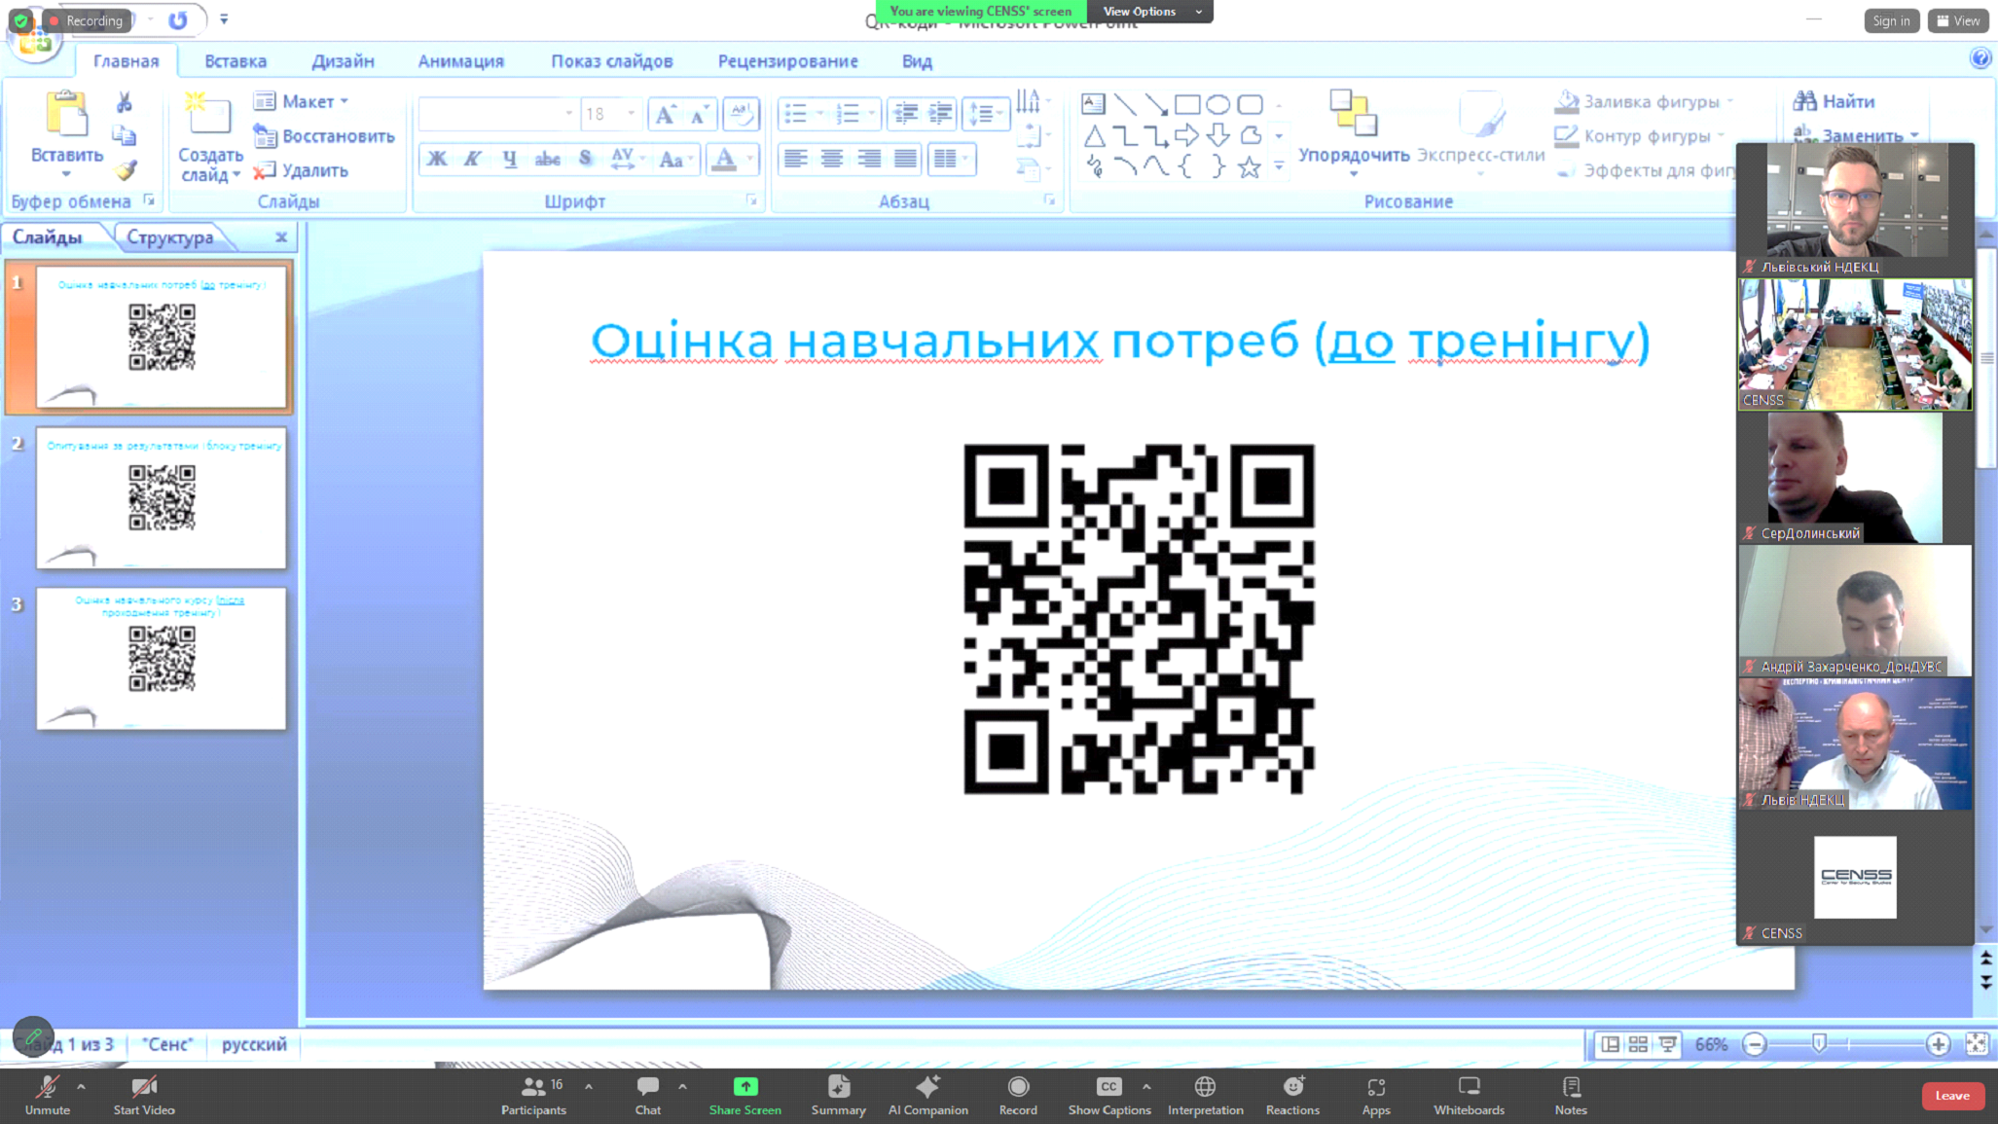This screenshot has width=1998, height=1124.
Task: Expand the font color dropdown arrow
Action: (x=749, y=159)
